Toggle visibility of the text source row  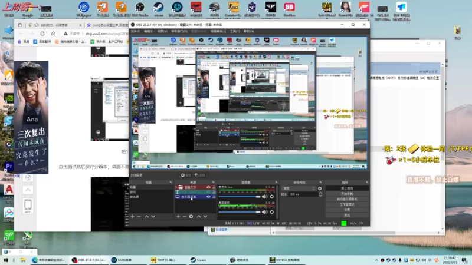pyautogui.click(x=208, y=192)
